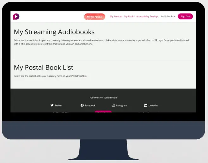Click the Sign Out button

click(x=185, y=16)
